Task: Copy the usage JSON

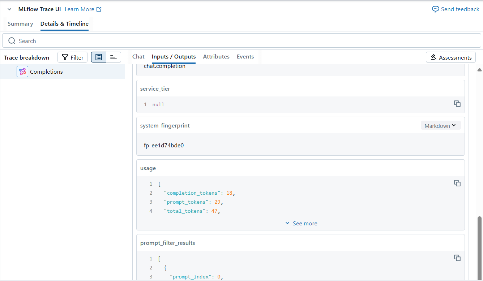Action: pos(457,183)
